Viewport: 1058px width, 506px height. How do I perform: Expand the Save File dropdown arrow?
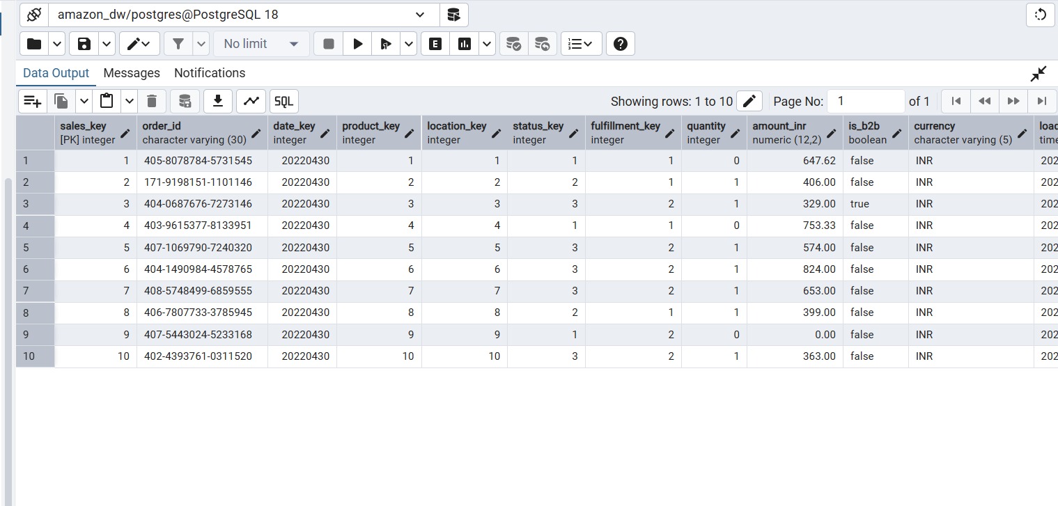point(107,44)
